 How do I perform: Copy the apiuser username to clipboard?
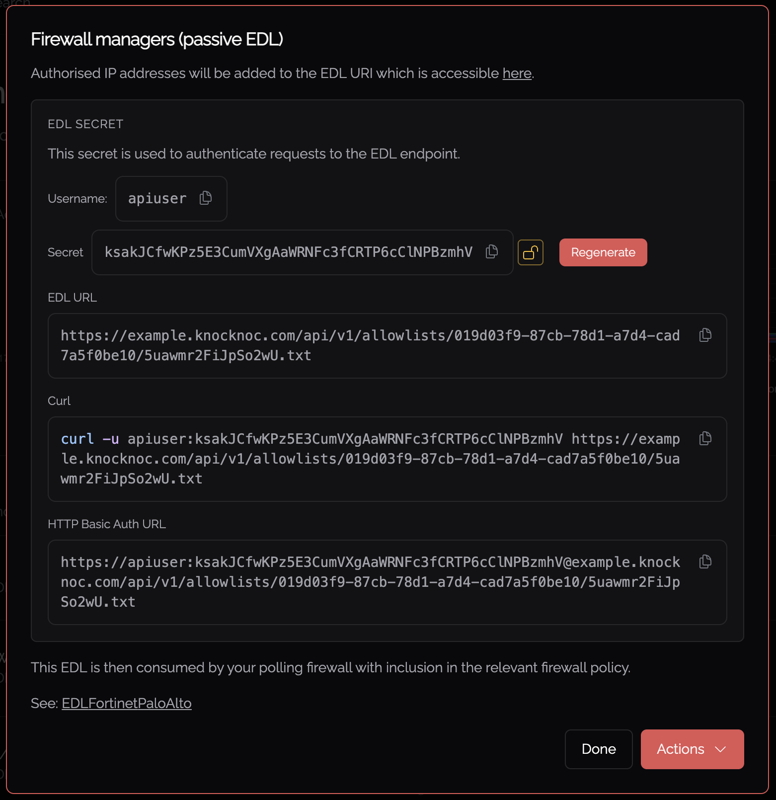point(206,198)
